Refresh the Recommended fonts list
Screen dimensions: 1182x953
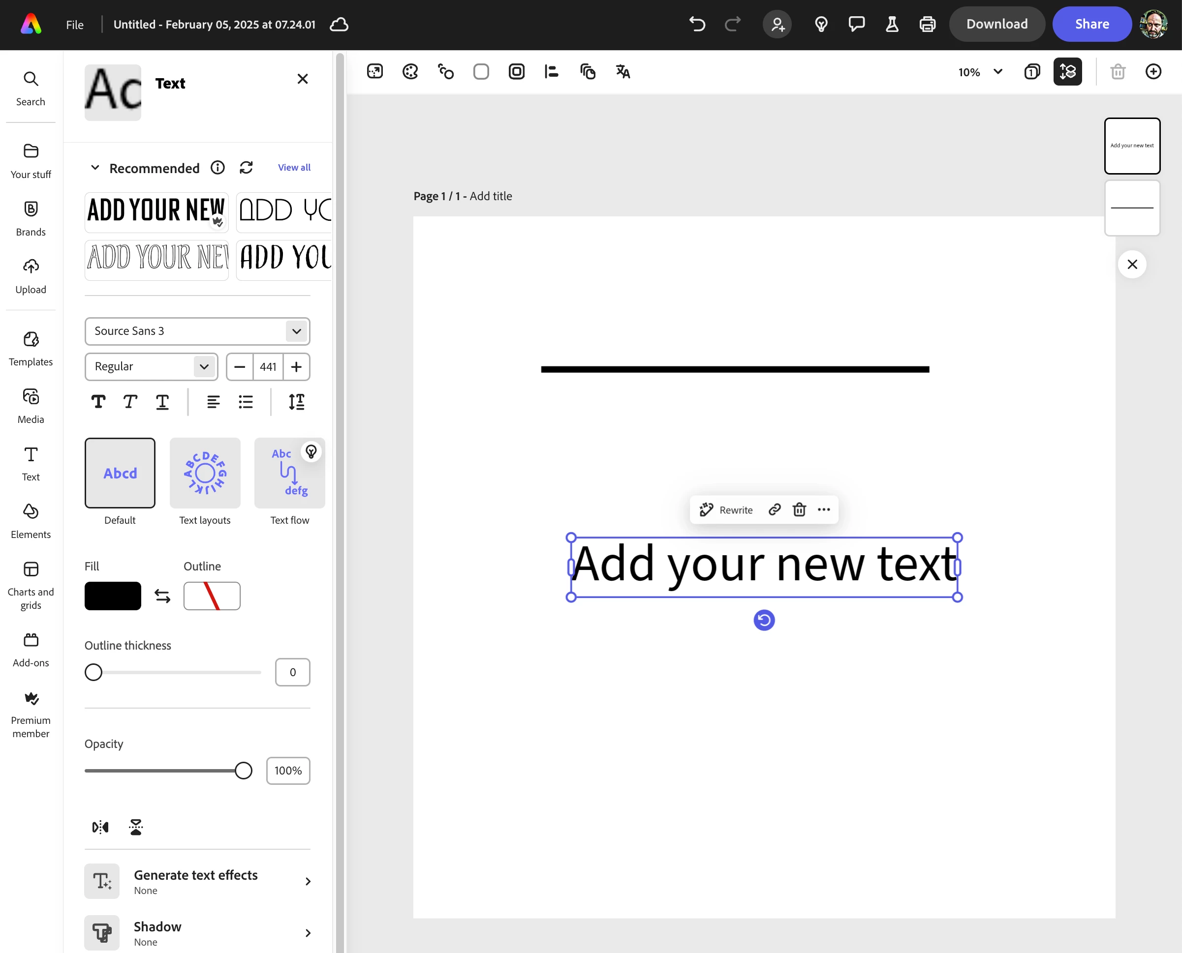246,167
